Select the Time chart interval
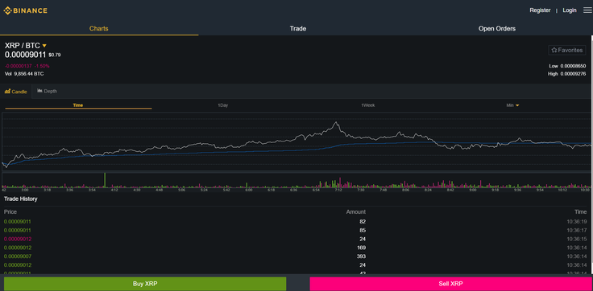This screenshot has width=593, height=291. click(x=78, y=105)
